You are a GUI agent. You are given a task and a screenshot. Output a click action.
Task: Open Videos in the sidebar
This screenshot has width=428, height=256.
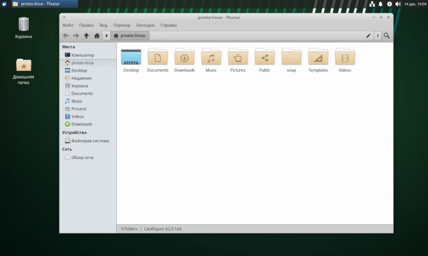(x=88, y=116)
